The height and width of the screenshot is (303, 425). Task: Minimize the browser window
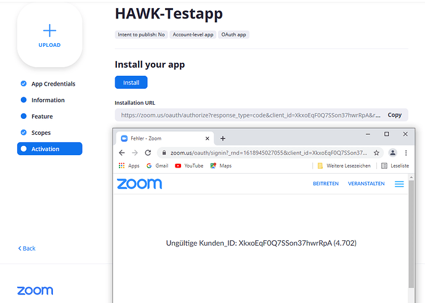368,134
